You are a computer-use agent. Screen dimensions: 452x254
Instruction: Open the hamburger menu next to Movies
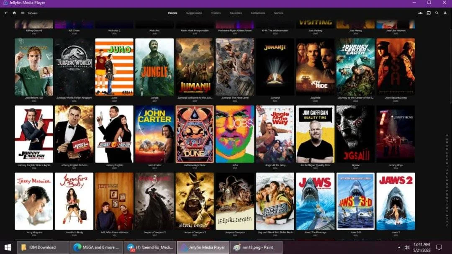pos(23,13)
